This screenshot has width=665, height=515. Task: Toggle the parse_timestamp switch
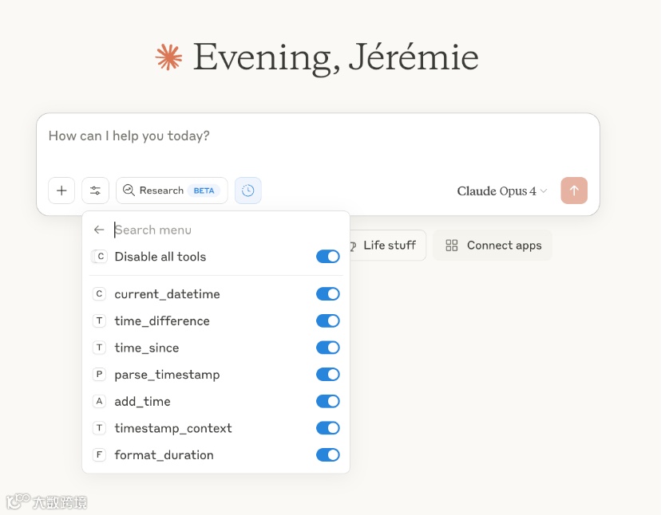pos(328,375)
